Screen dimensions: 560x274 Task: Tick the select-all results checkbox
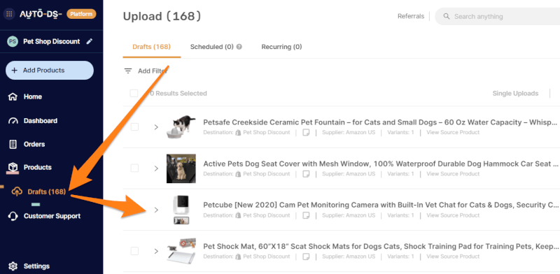pos(134,94)
